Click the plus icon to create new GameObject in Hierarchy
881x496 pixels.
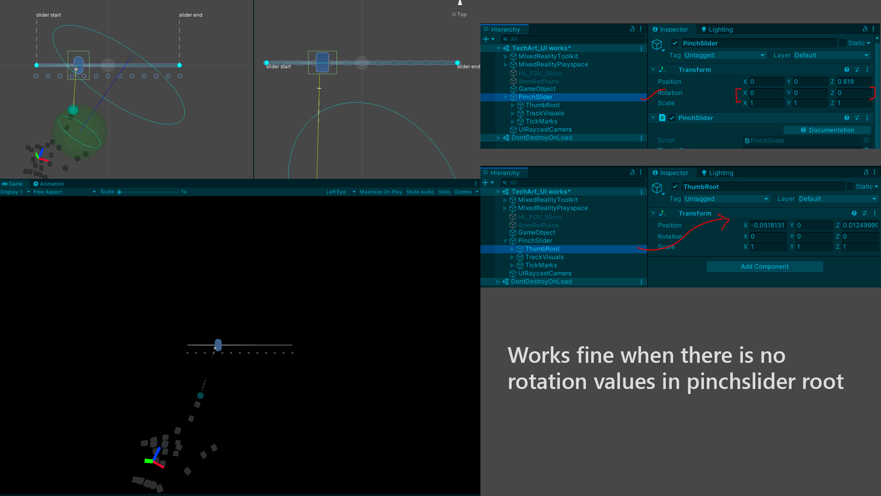pos(486,39)
